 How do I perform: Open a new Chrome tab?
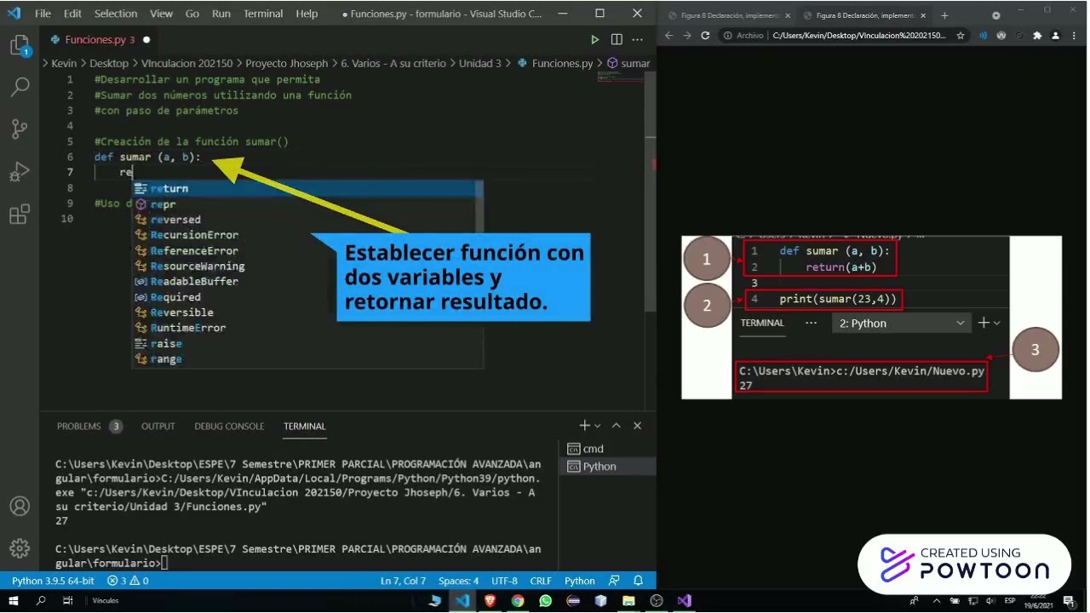tap(944, 15)
